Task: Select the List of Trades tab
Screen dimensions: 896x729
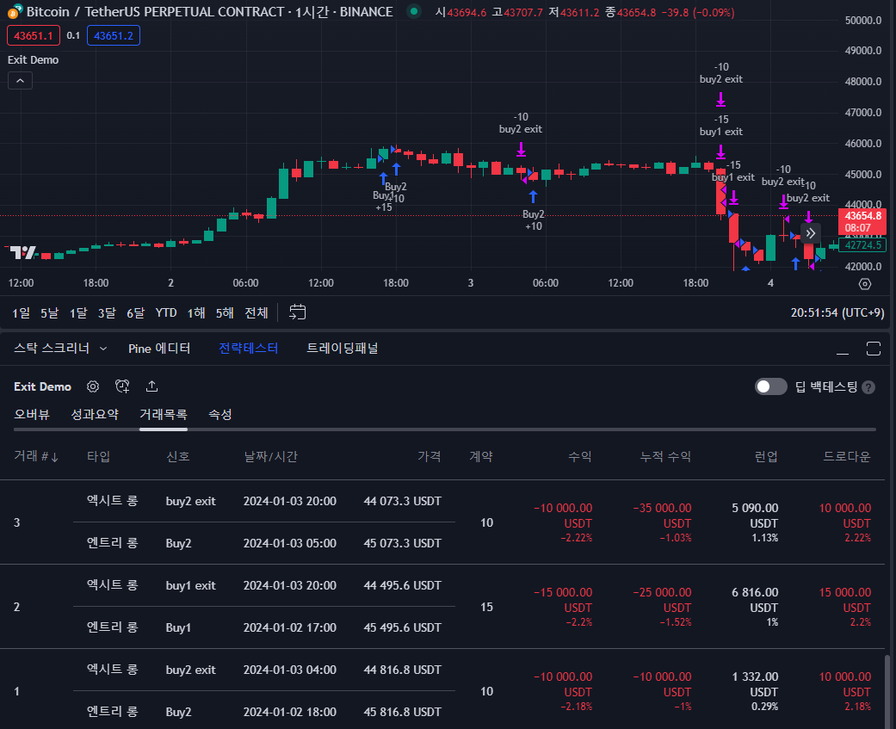Action: [164, 415]
